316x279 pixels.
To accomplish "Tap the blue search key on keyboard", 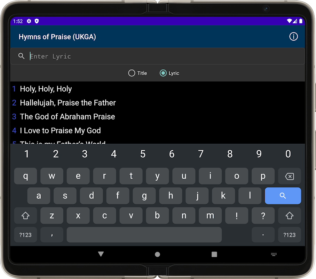I will pos(283,196).
